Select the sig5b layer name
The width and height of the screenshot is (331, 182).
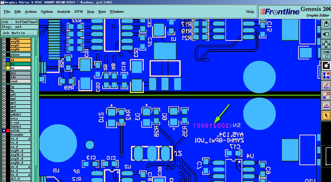pos(21,49)
